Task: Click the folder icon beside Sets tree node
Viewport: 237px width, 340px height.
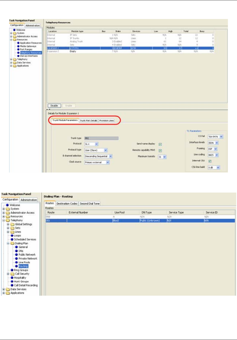Action: tap(12, 228)
